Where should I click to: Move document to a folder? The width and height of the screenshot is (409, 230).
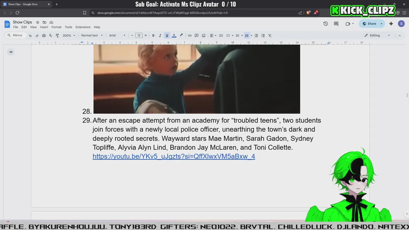pyautogui.click(x=44, y=22)
